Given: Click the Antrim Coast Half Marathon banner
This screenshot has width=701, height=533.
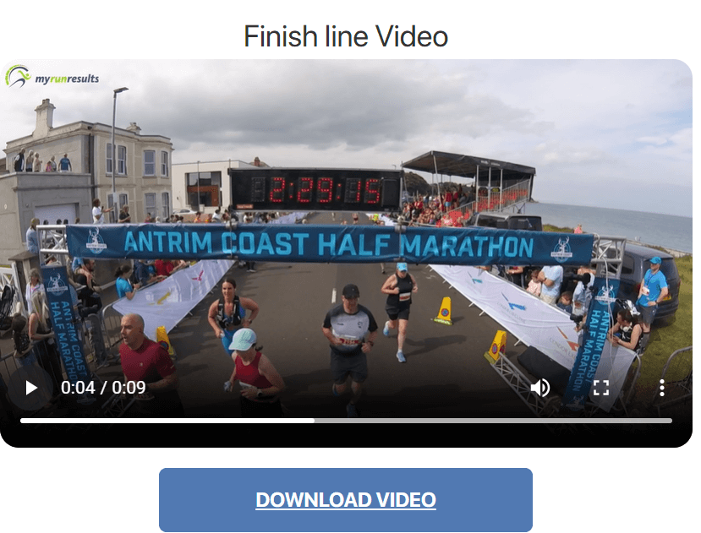Looking at the screenshot, I should 330,244.
